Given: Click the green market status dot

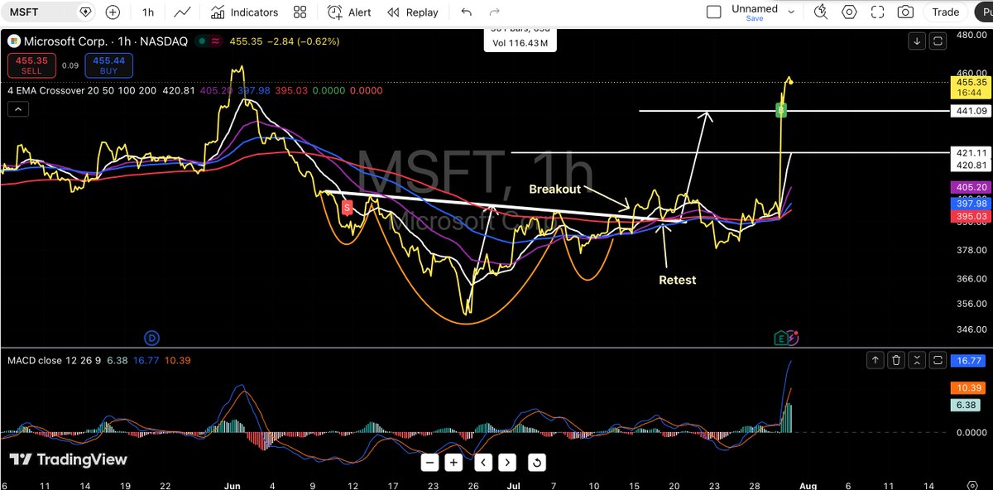Looking at the screenshot, I should click(201, 41).
